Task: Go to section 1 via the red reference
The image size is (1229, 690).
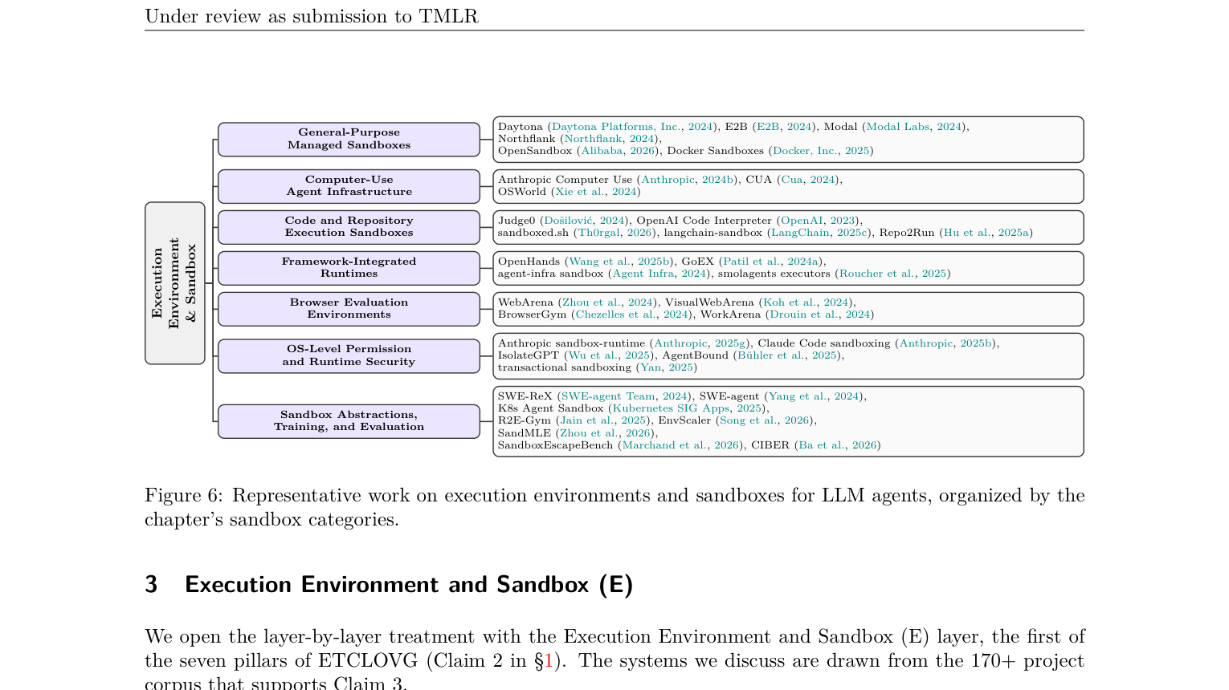Action: (x=549, y=661)
